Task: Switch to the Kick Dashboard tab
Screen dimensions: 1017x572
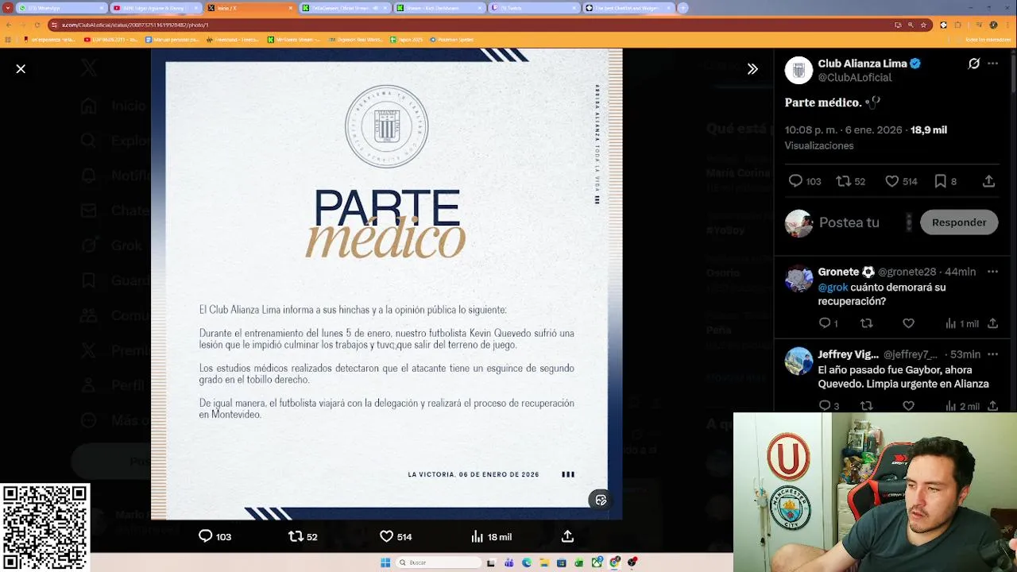Action: point(439,8)
